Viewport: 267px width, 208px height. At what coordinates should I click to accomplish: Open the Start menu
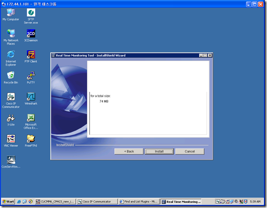8,201
